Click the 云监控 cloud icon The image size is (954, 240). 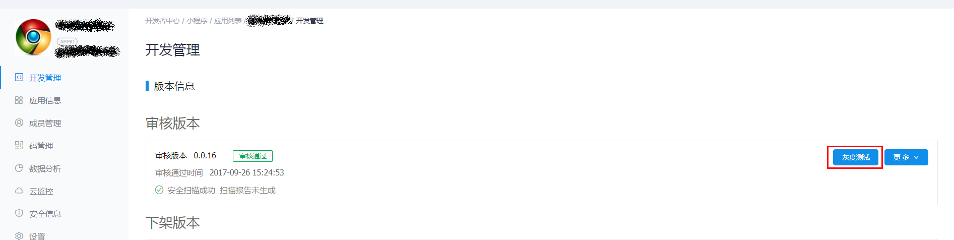pyautogui.click(x=19, y=191)
